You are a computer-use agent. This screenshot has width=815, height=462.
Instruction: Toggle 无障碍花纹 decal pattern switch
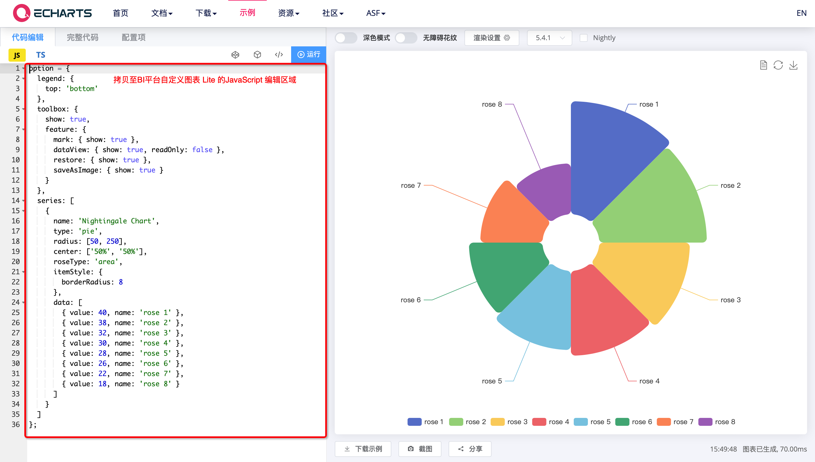click(406, 38)
